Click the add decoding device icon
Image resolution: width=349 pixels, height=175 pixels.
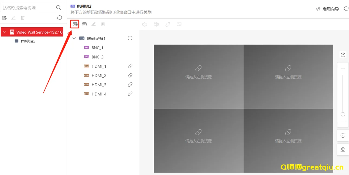[x=75, y=24]
